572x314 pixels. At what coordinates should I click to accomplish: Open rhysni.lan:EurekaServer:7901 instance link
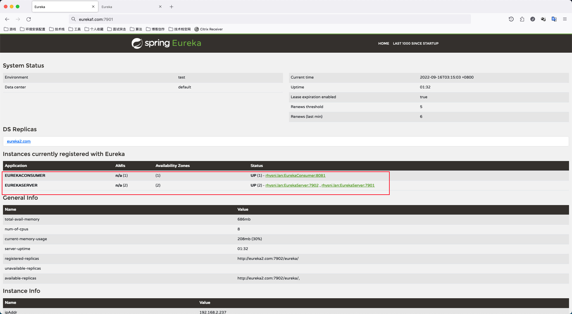(x=348, y=185)
